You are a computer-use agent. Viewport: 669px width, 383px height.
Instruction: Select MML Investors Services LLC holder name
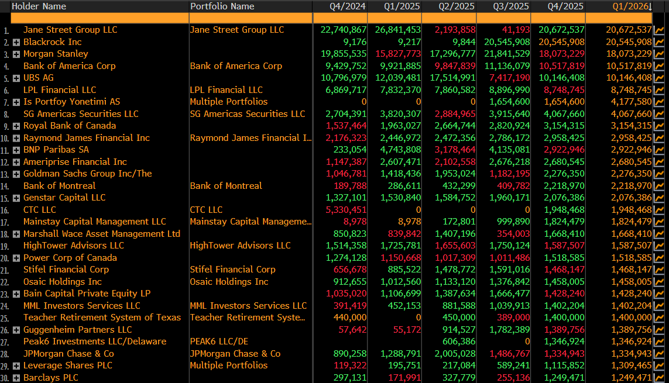[x=81, y=306]
